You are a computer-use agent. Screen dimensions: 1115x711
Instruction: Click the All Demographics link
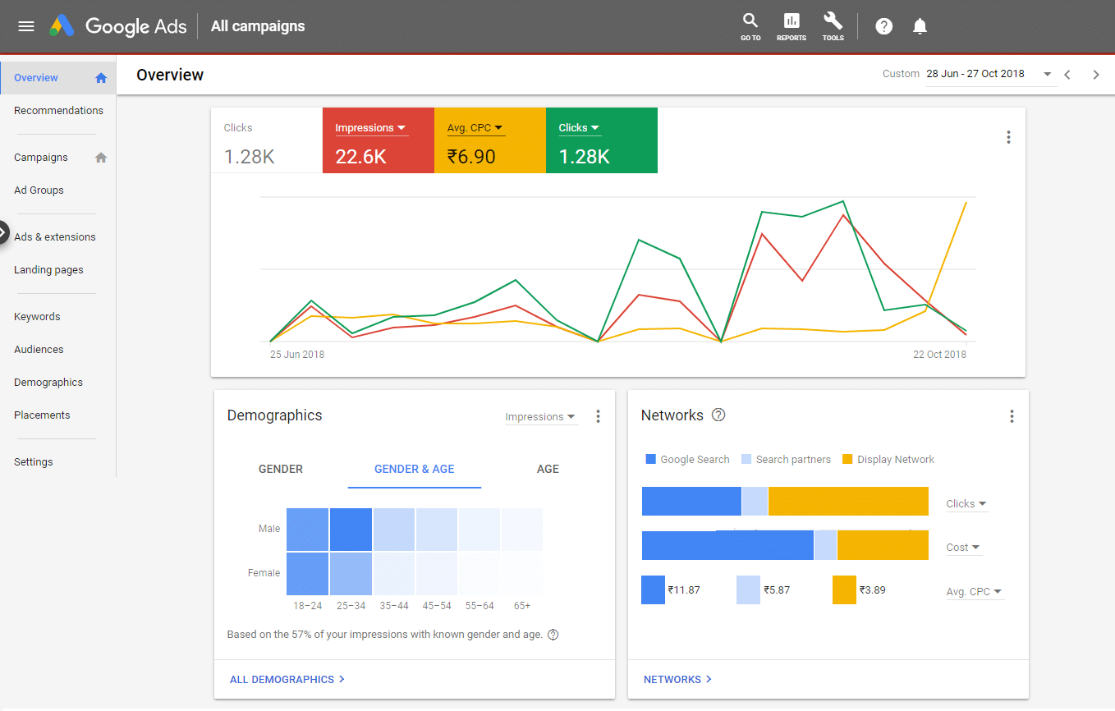click(x=287, y=680)
